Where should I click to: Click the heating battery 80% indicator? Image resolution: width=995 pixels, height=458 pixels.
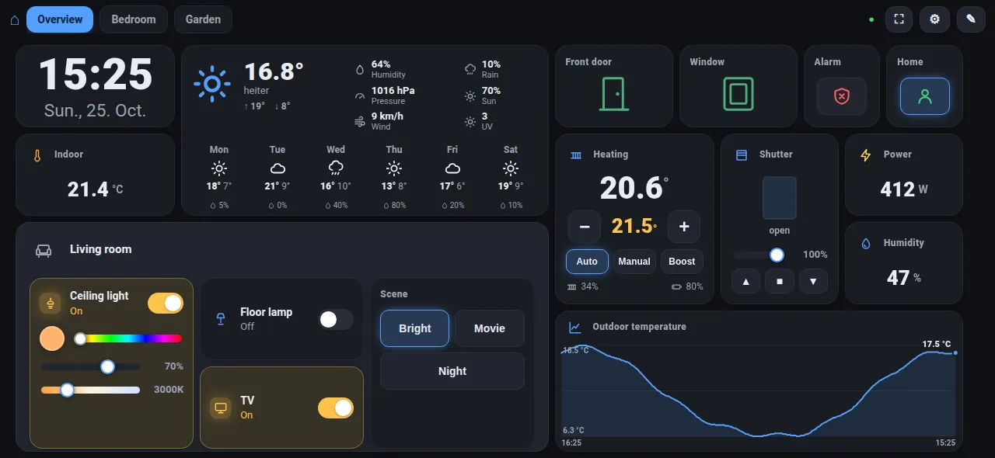pyautogui.click(x=687, y=286)
